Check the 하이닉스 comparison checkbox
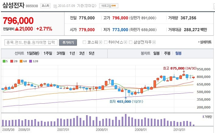 [106, 42]
